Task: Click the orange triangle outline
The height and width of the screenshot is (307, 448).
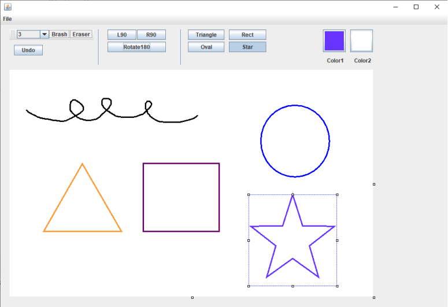Action: point(83,231)
